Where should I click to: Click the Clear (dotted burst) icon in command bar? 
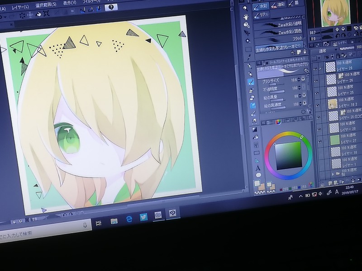pos(22,15)
